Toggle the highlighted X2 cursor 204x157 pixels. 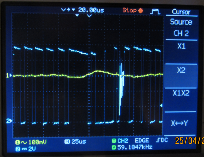(x=181, y=70)
